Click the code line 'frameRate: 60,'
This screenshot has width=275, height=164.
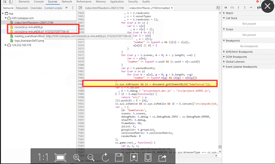point(132,123)
